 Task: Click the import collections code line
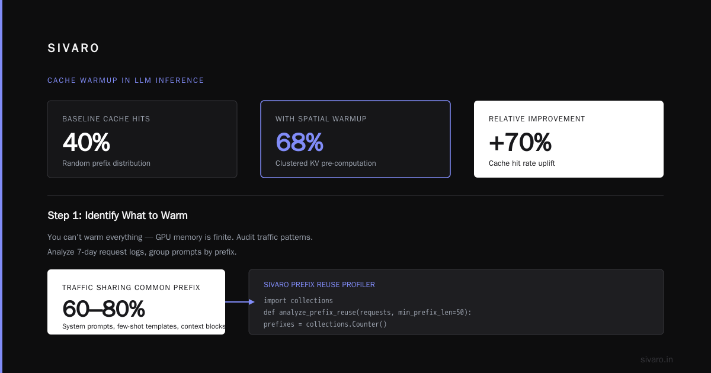[298, 301]
